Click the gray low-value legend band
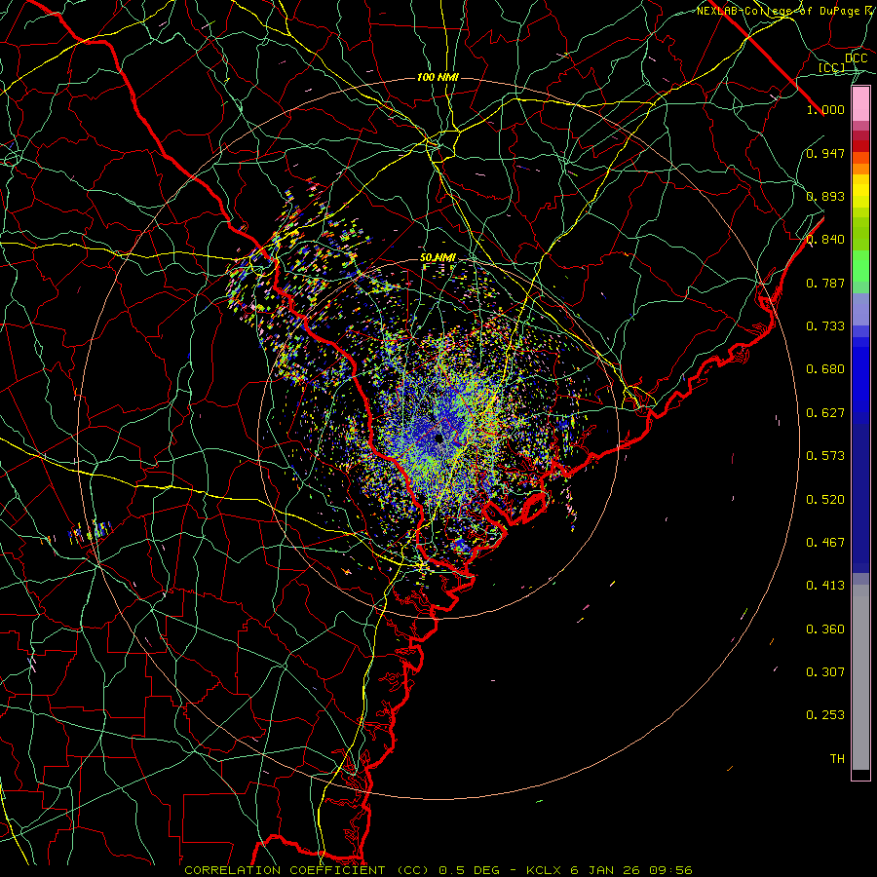The image size is (877, 877). (x=860, y=677)
